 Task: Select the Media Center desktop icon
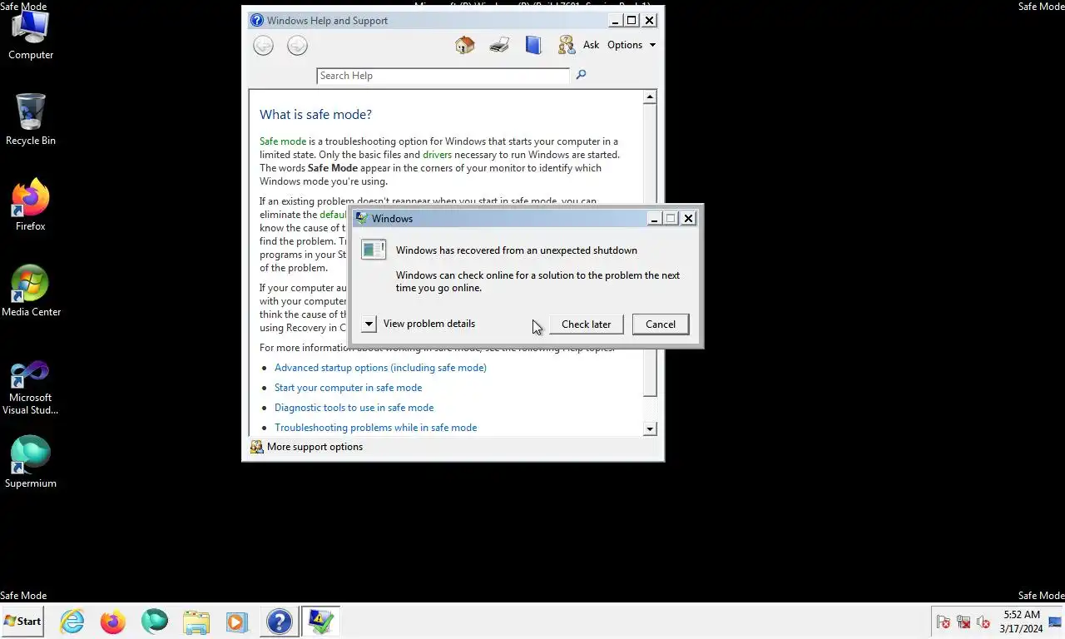coord(31,290)
